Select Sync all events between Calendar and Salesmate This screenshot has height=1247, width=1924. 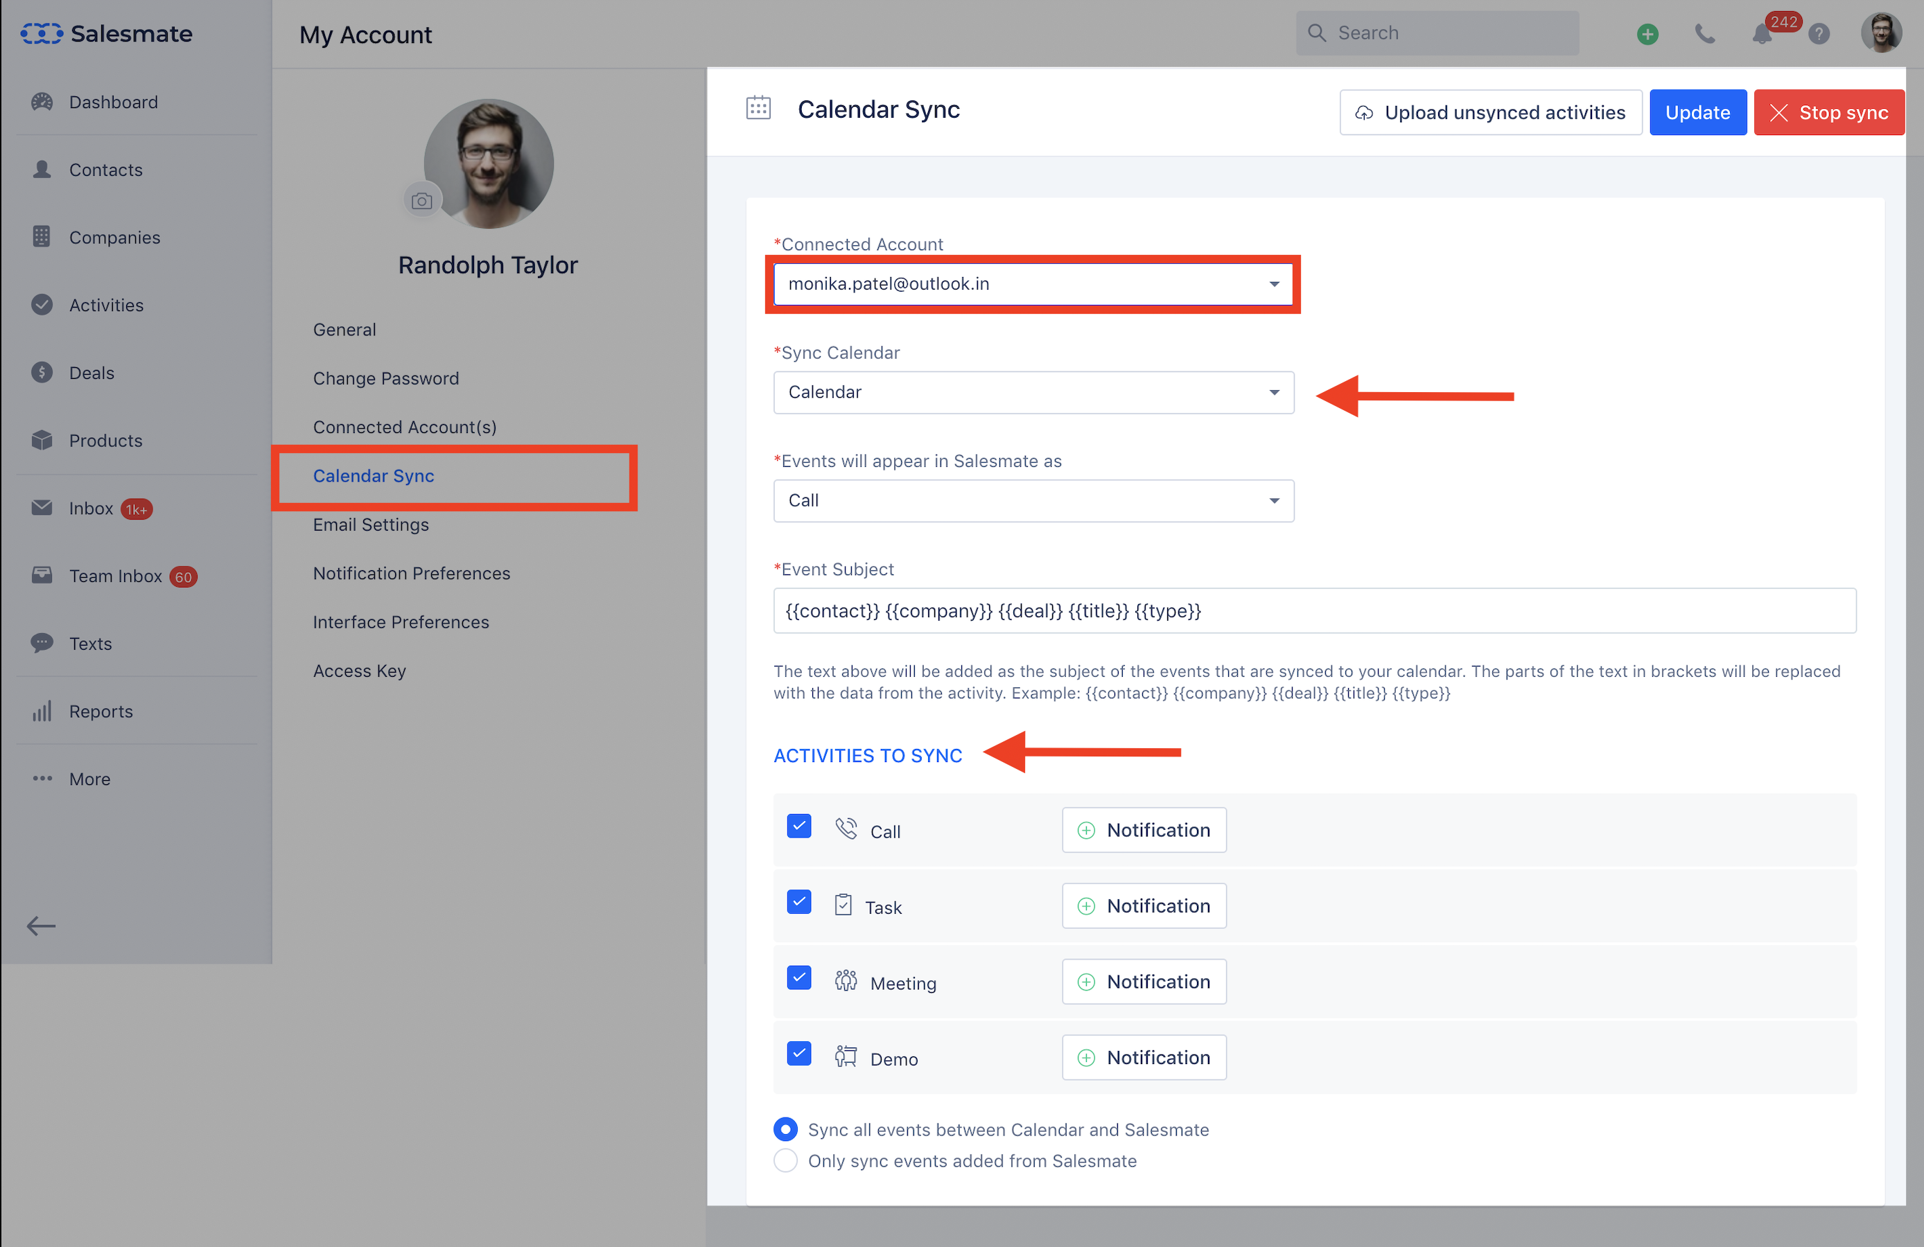pyautogui.click(x=786, y=1130)
